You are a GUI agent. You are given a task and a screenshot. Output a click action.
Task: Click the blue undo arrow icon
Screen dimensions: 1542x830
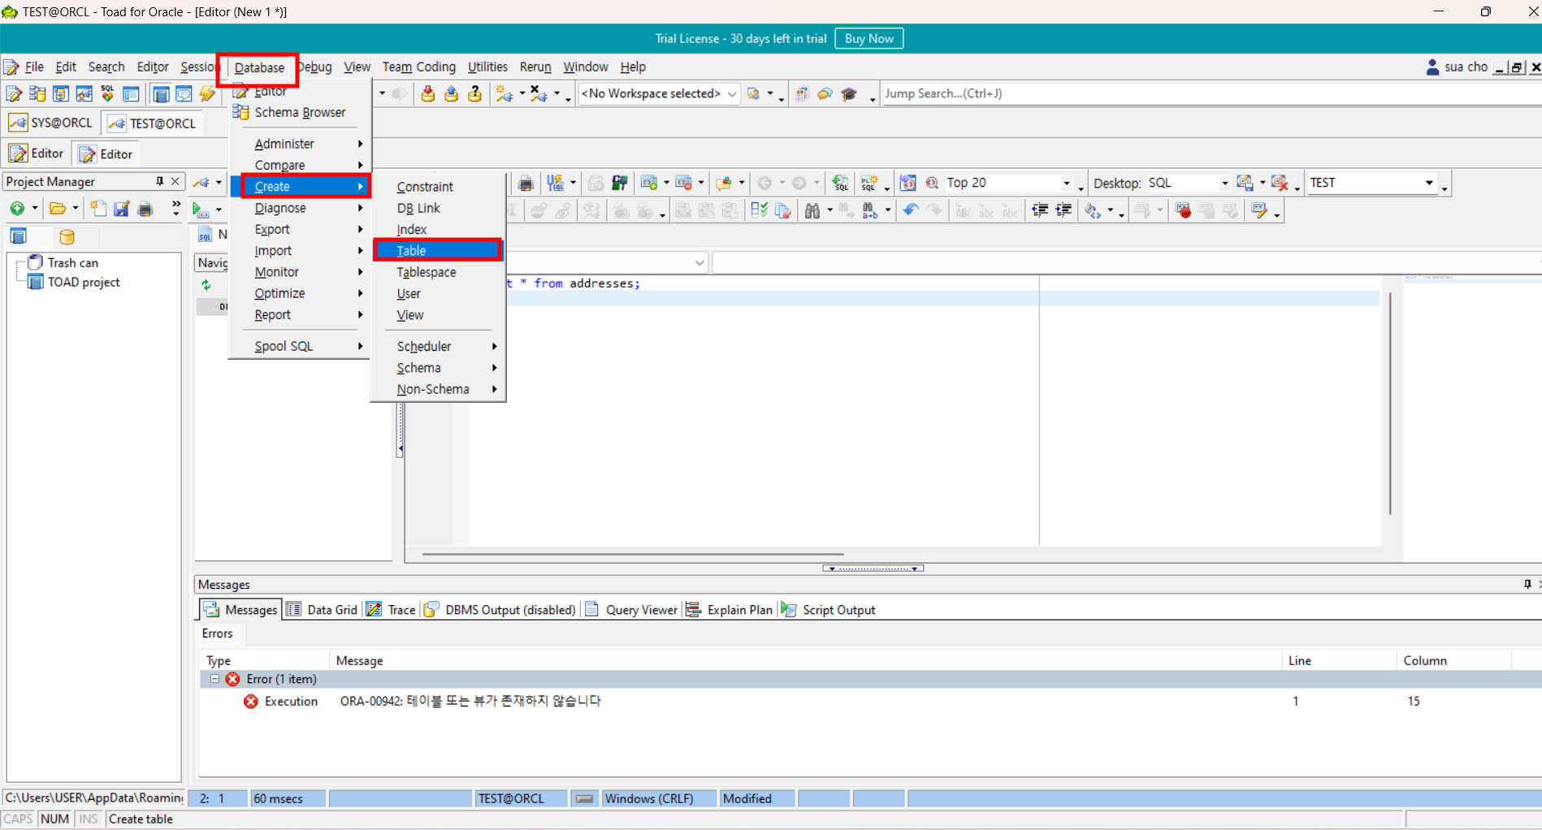(911, 211)
